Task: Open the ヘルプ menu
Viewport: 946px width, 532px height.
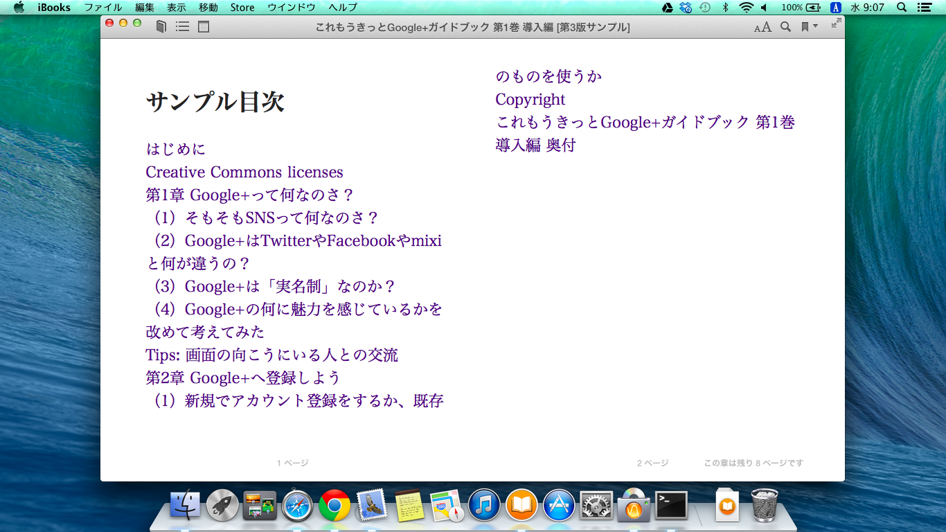Action: (x=343, y=8)
